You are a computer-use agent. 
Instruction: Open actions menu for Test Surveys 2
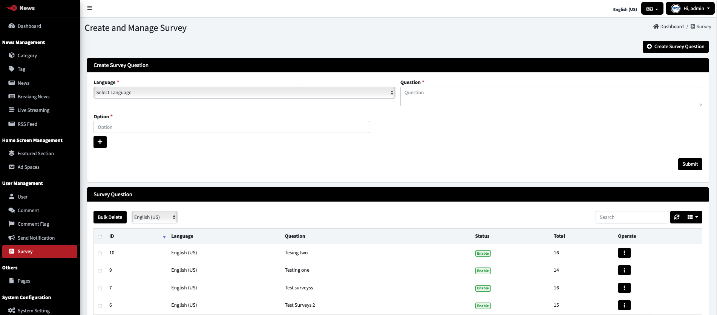pos(624,305)
